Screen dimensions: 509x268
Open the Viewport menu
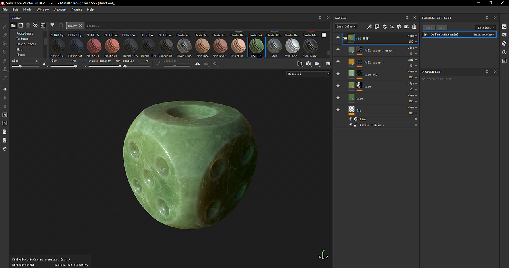click(x=60, y=10)
